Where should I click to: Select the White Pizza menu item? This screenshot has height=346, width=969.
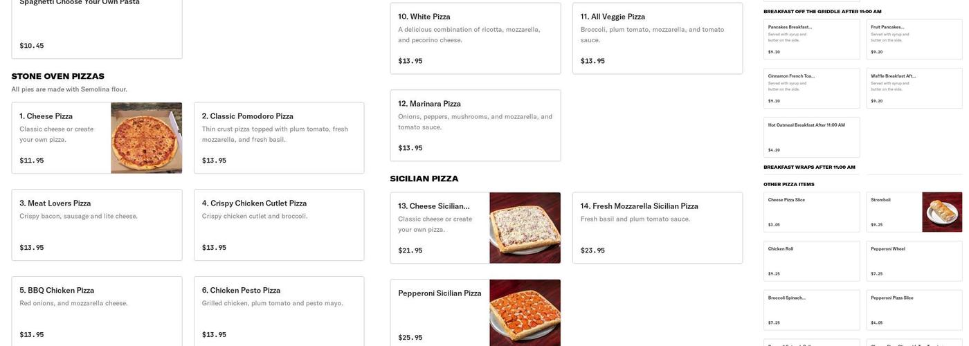click(475, 38)
